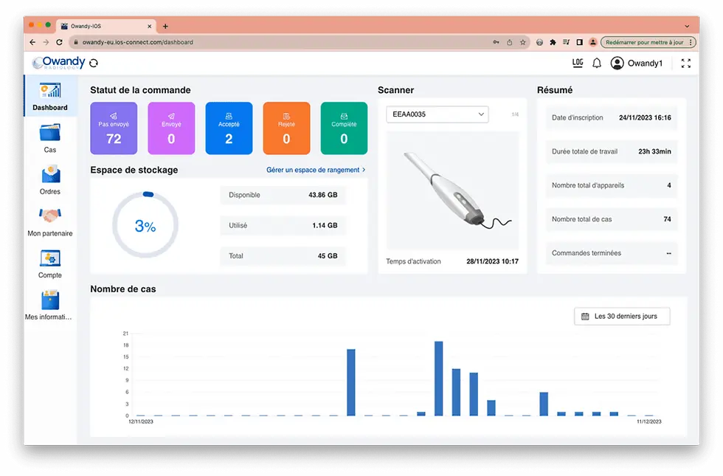
Task: Select the Owandy-IOS browser tab
Action: coord(106,27)
